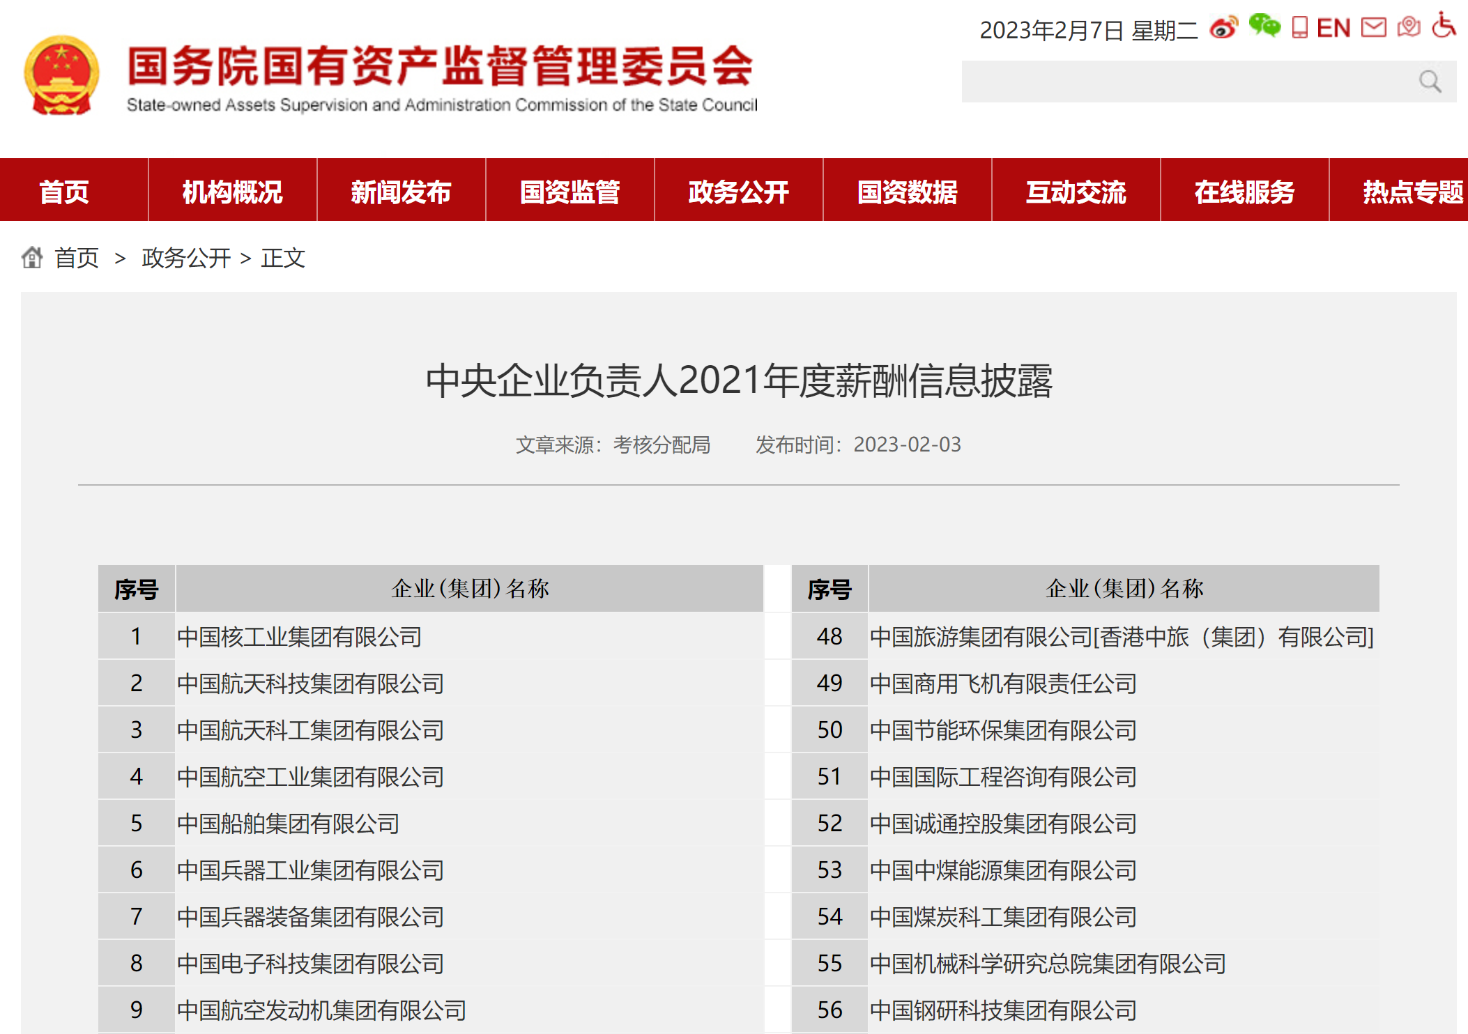The width and height of the screenshot is (1468, 1034).
Task: Click the left table 序号 header
Action: point(137,589)
